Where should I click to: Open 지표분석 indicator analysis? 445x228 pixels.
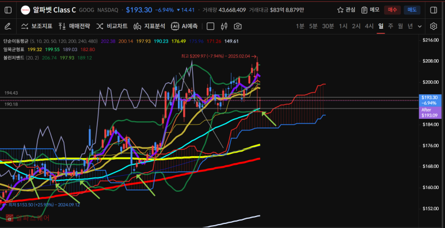click(x=149, y=26)
